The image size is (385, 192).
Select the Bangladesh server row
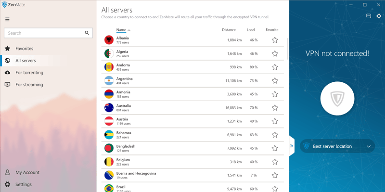pyautogui.click(x=192, y=148)
